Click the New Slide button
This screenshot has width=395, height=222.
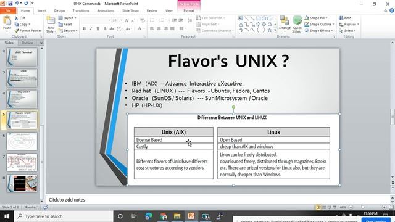coord(51,25)
